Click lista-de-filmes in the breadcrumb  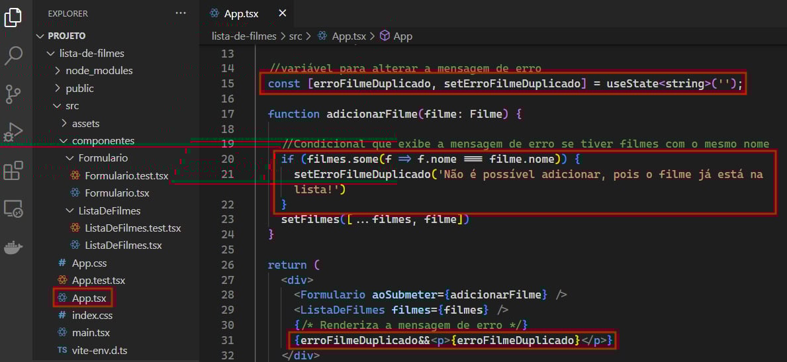pos(244,36)
